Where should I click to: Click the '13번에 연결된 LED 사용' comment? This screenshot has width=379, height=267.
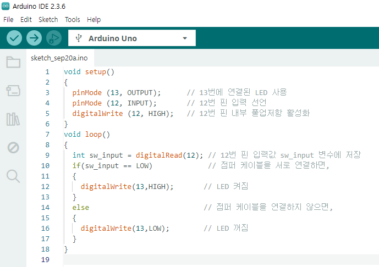point(237,93)
